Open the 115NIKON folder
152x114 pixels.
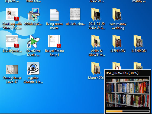(x=138, y=41)
